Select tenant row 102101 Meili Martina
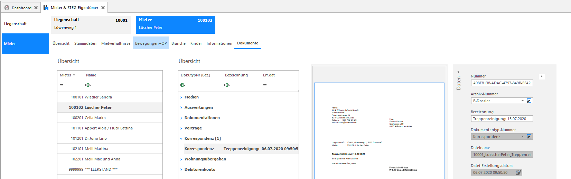The width and height of the screenshot is (571, 179). point(110,149)
